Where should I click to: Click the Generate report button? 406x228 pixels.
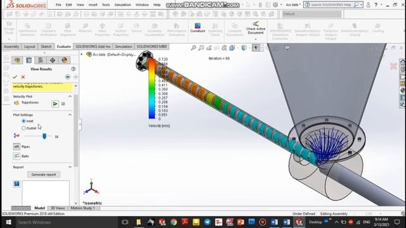coord(44,175)
